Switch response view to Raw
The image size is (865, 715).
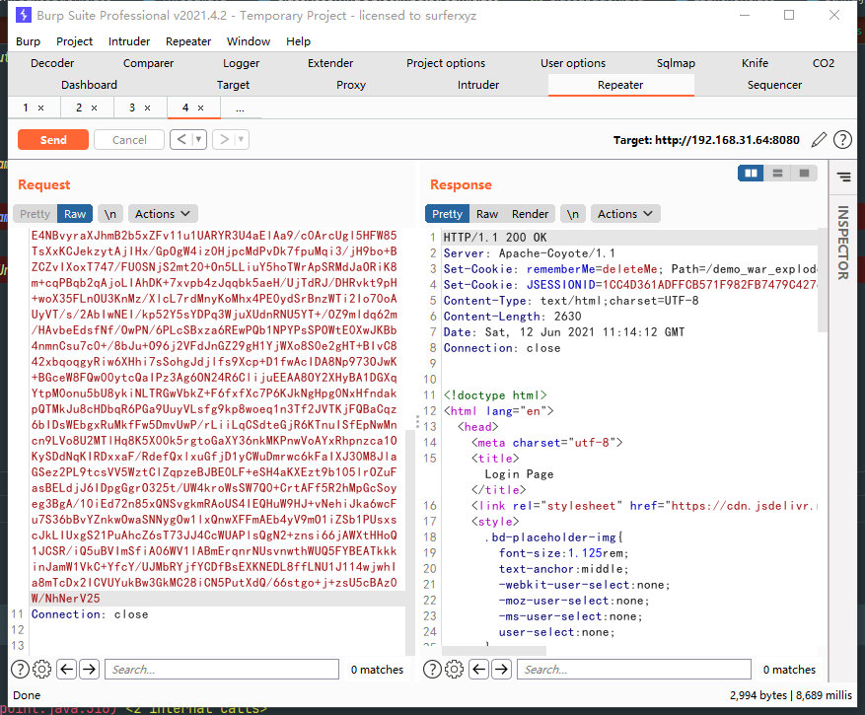(x=487, y=214)
